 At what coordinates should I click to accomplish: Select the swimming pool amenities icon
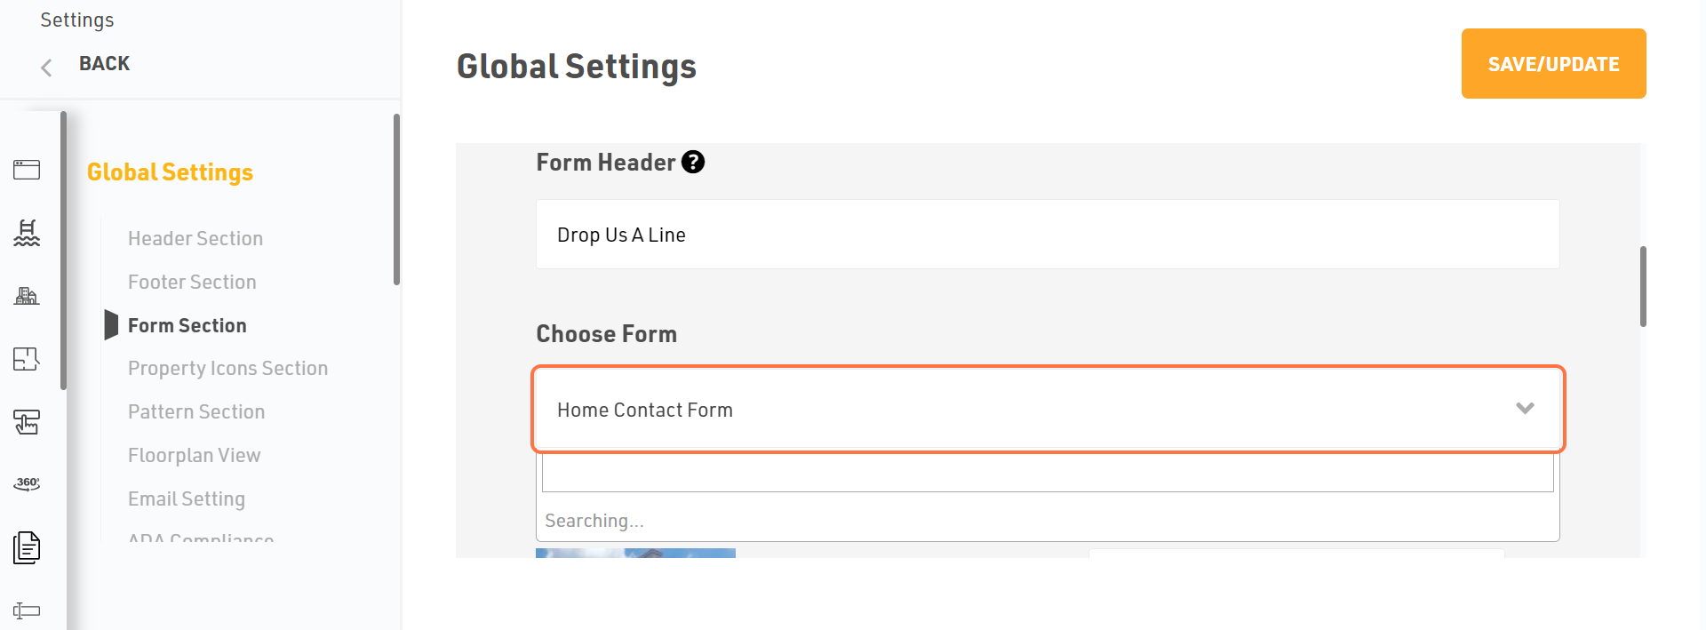(27, 233)
